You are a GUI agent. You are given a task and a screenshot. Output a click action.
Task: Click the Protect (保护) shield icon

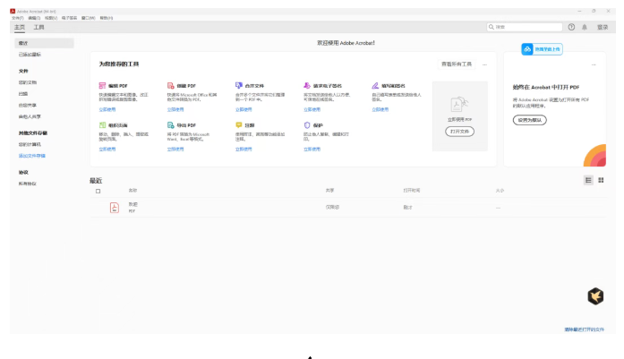pos(307,125)
